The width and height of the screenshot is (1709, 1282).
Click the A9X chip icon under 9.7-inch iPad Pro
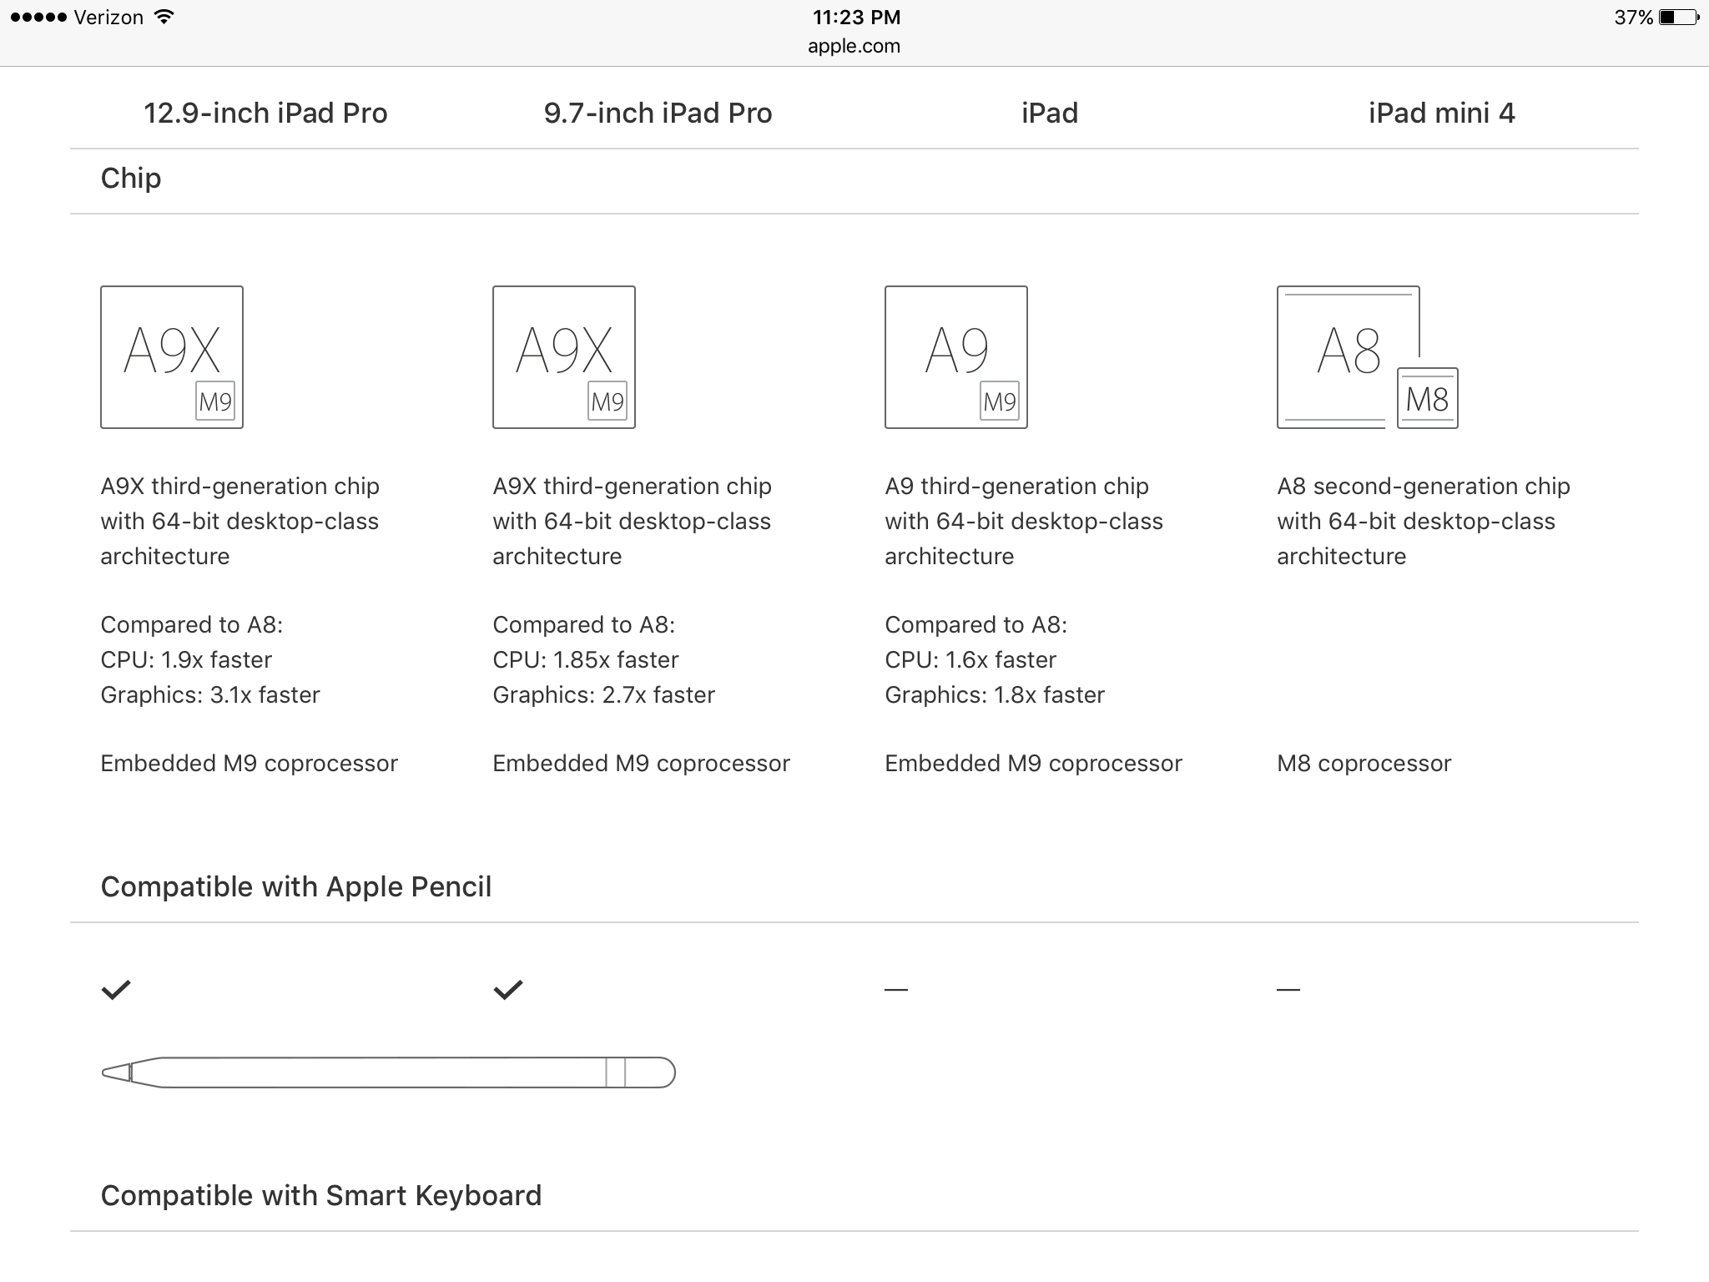[564, 357]
